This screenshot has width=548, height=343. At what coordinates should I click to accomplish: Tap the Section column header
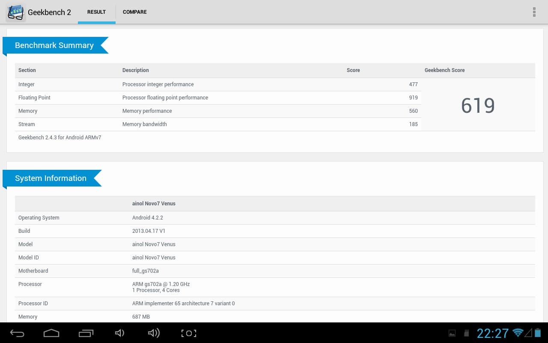27,70
